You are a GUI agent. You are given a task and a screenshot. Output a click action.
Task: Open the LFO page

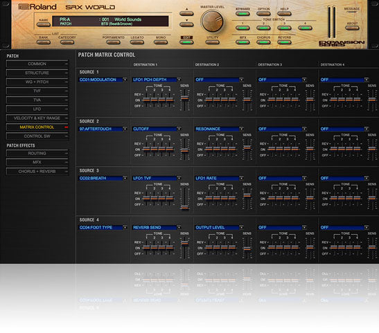(x=37, y=109)
